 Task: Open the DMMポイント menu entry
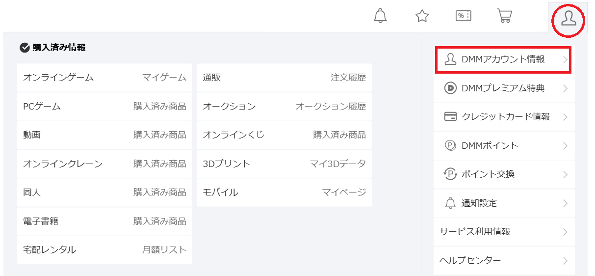pos(504,146)
